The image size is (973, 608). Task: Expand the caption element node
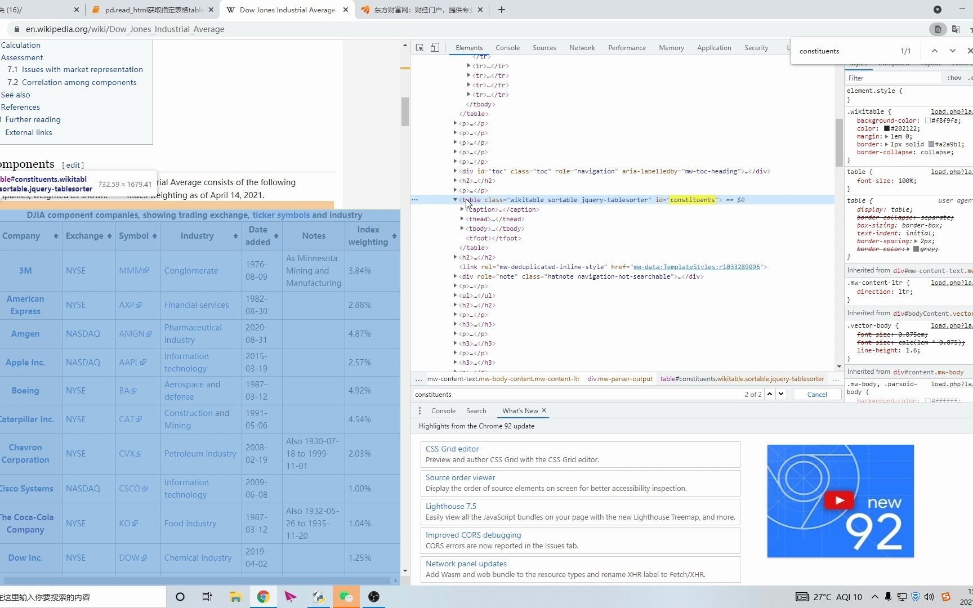tap(462, 209)
